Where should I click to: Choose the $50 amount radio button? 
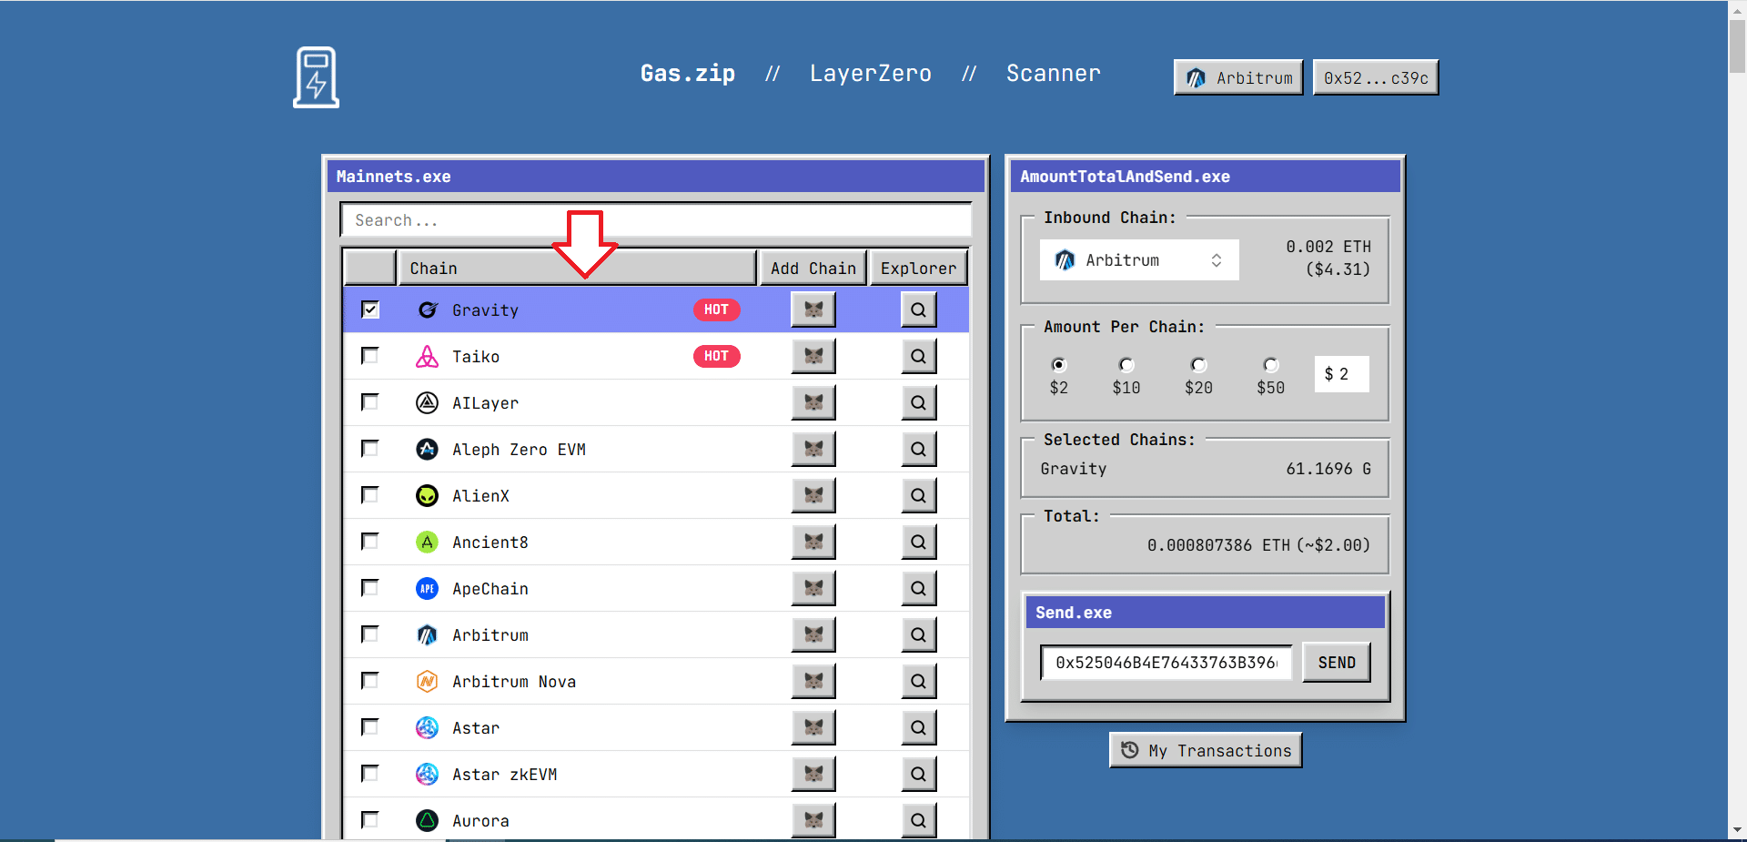(1271, 365)
